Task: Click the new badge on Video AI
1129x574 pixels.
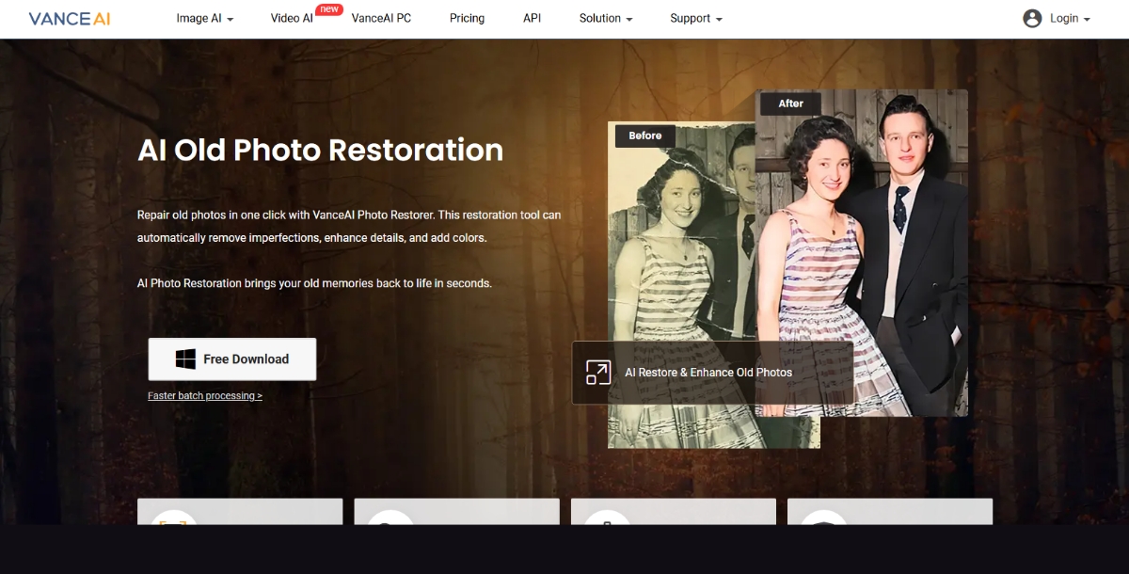Action: [328, 9]
